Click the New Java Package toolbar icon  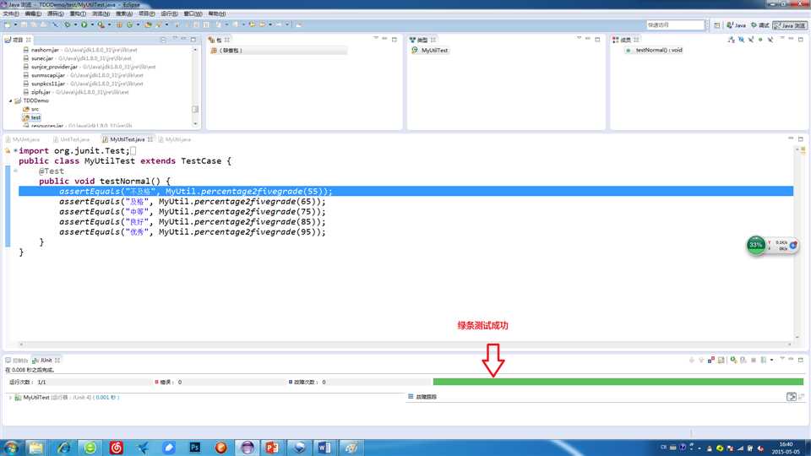point(119,24)
